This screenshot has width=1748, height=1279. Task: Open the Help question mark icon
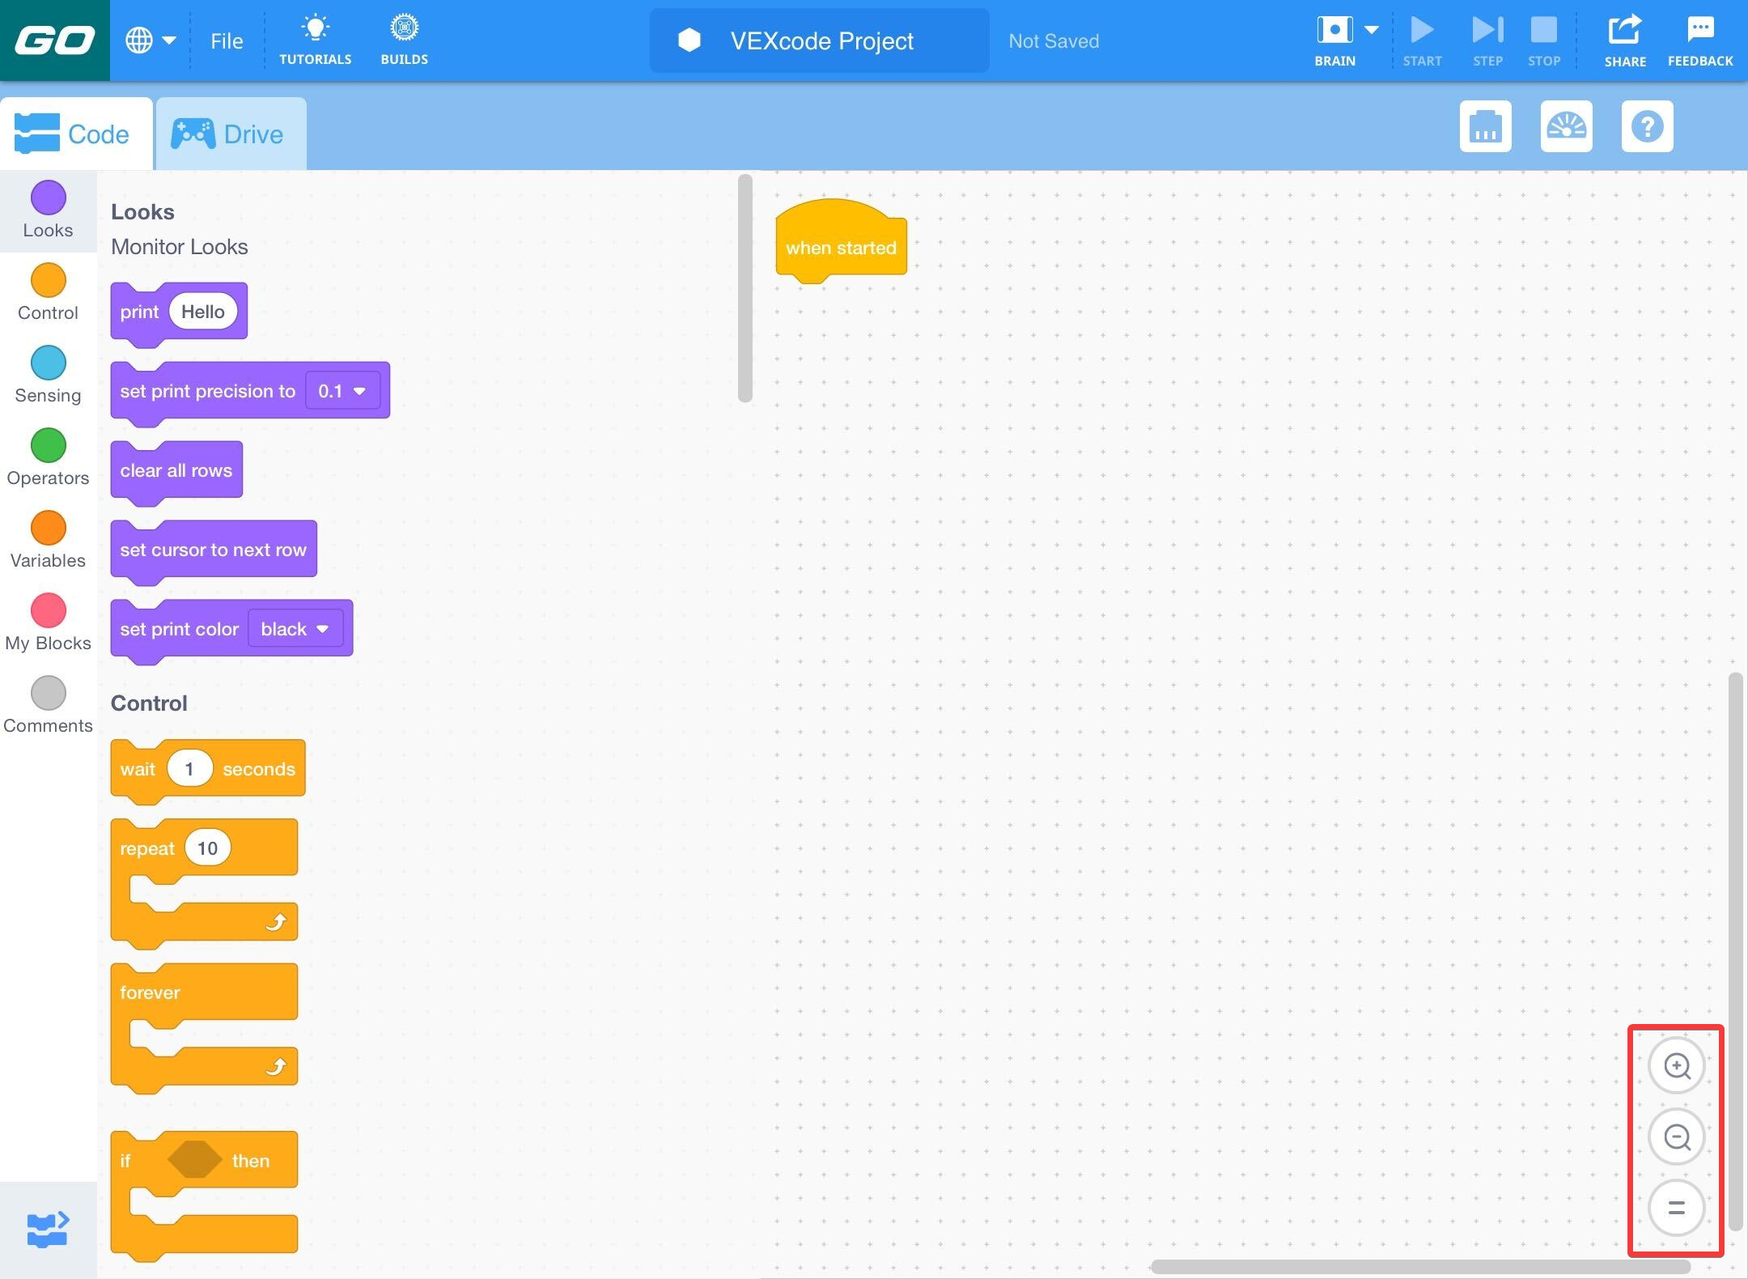click(1647, 127)
